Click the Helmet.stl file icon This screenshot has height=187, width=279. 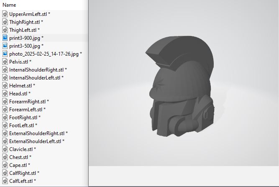pos(5,86)
